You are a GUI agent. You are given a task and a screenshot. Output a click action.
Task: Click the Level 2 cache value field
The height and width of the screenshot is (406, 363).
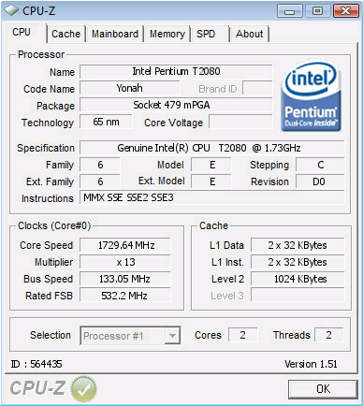pos(298,279)
